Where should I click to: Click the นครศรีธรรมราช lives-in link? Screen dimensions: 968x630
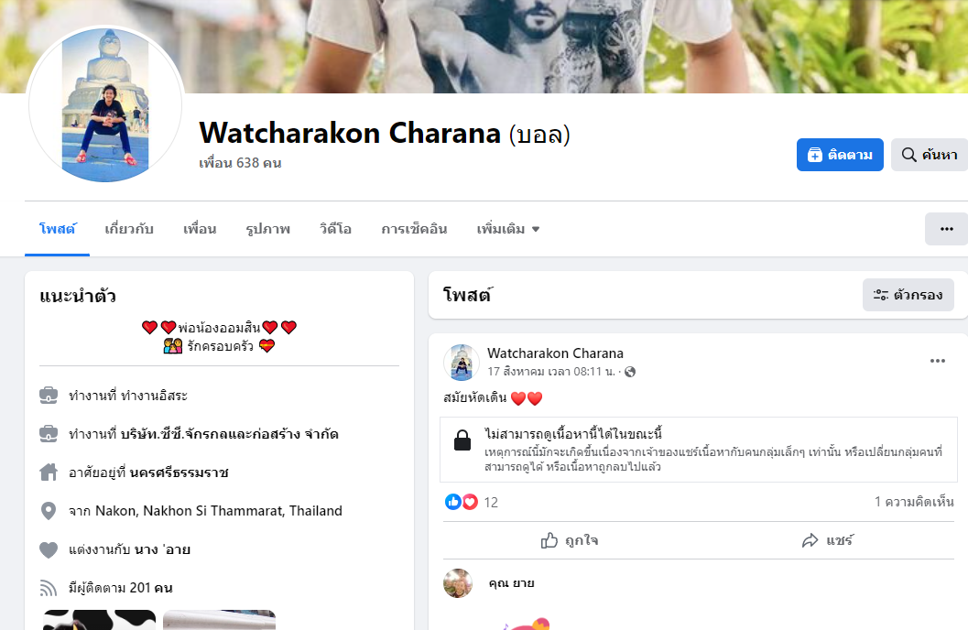(x=179, y=472)
